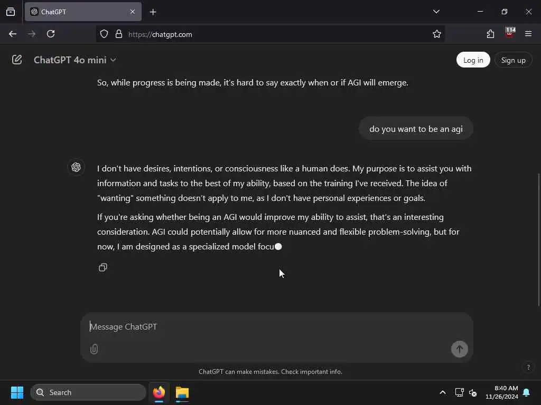Reload the page with refresh icon
Image resolution: width=541 pixels, height=405 pixels.
[x=51, y=34]
